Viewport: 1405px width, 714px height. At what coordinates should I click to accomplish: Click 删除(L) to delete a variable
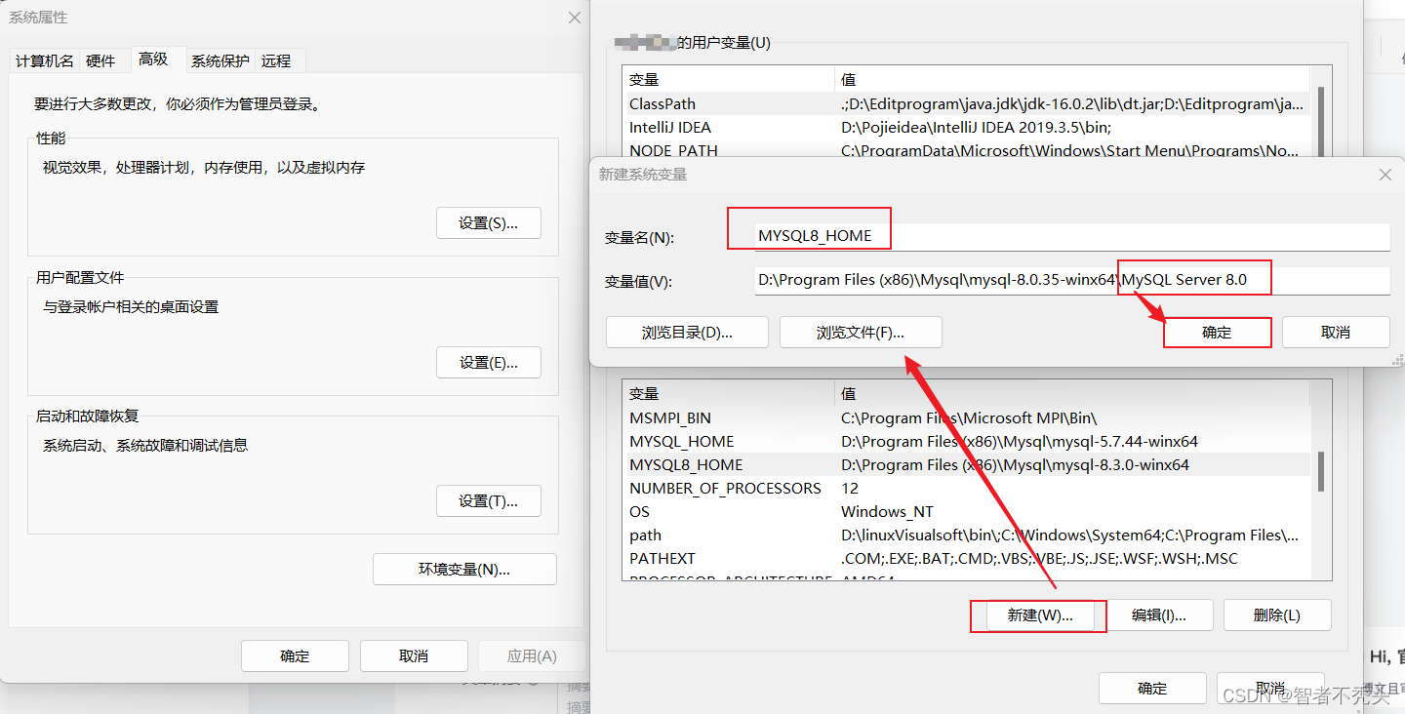(1276, 615)
